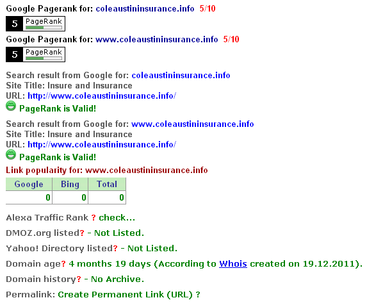This screenshot has height=307, width=367.
Task: Open www.coleaustininsurance.info link in second Pagerank heading
Action: point(156,39)
